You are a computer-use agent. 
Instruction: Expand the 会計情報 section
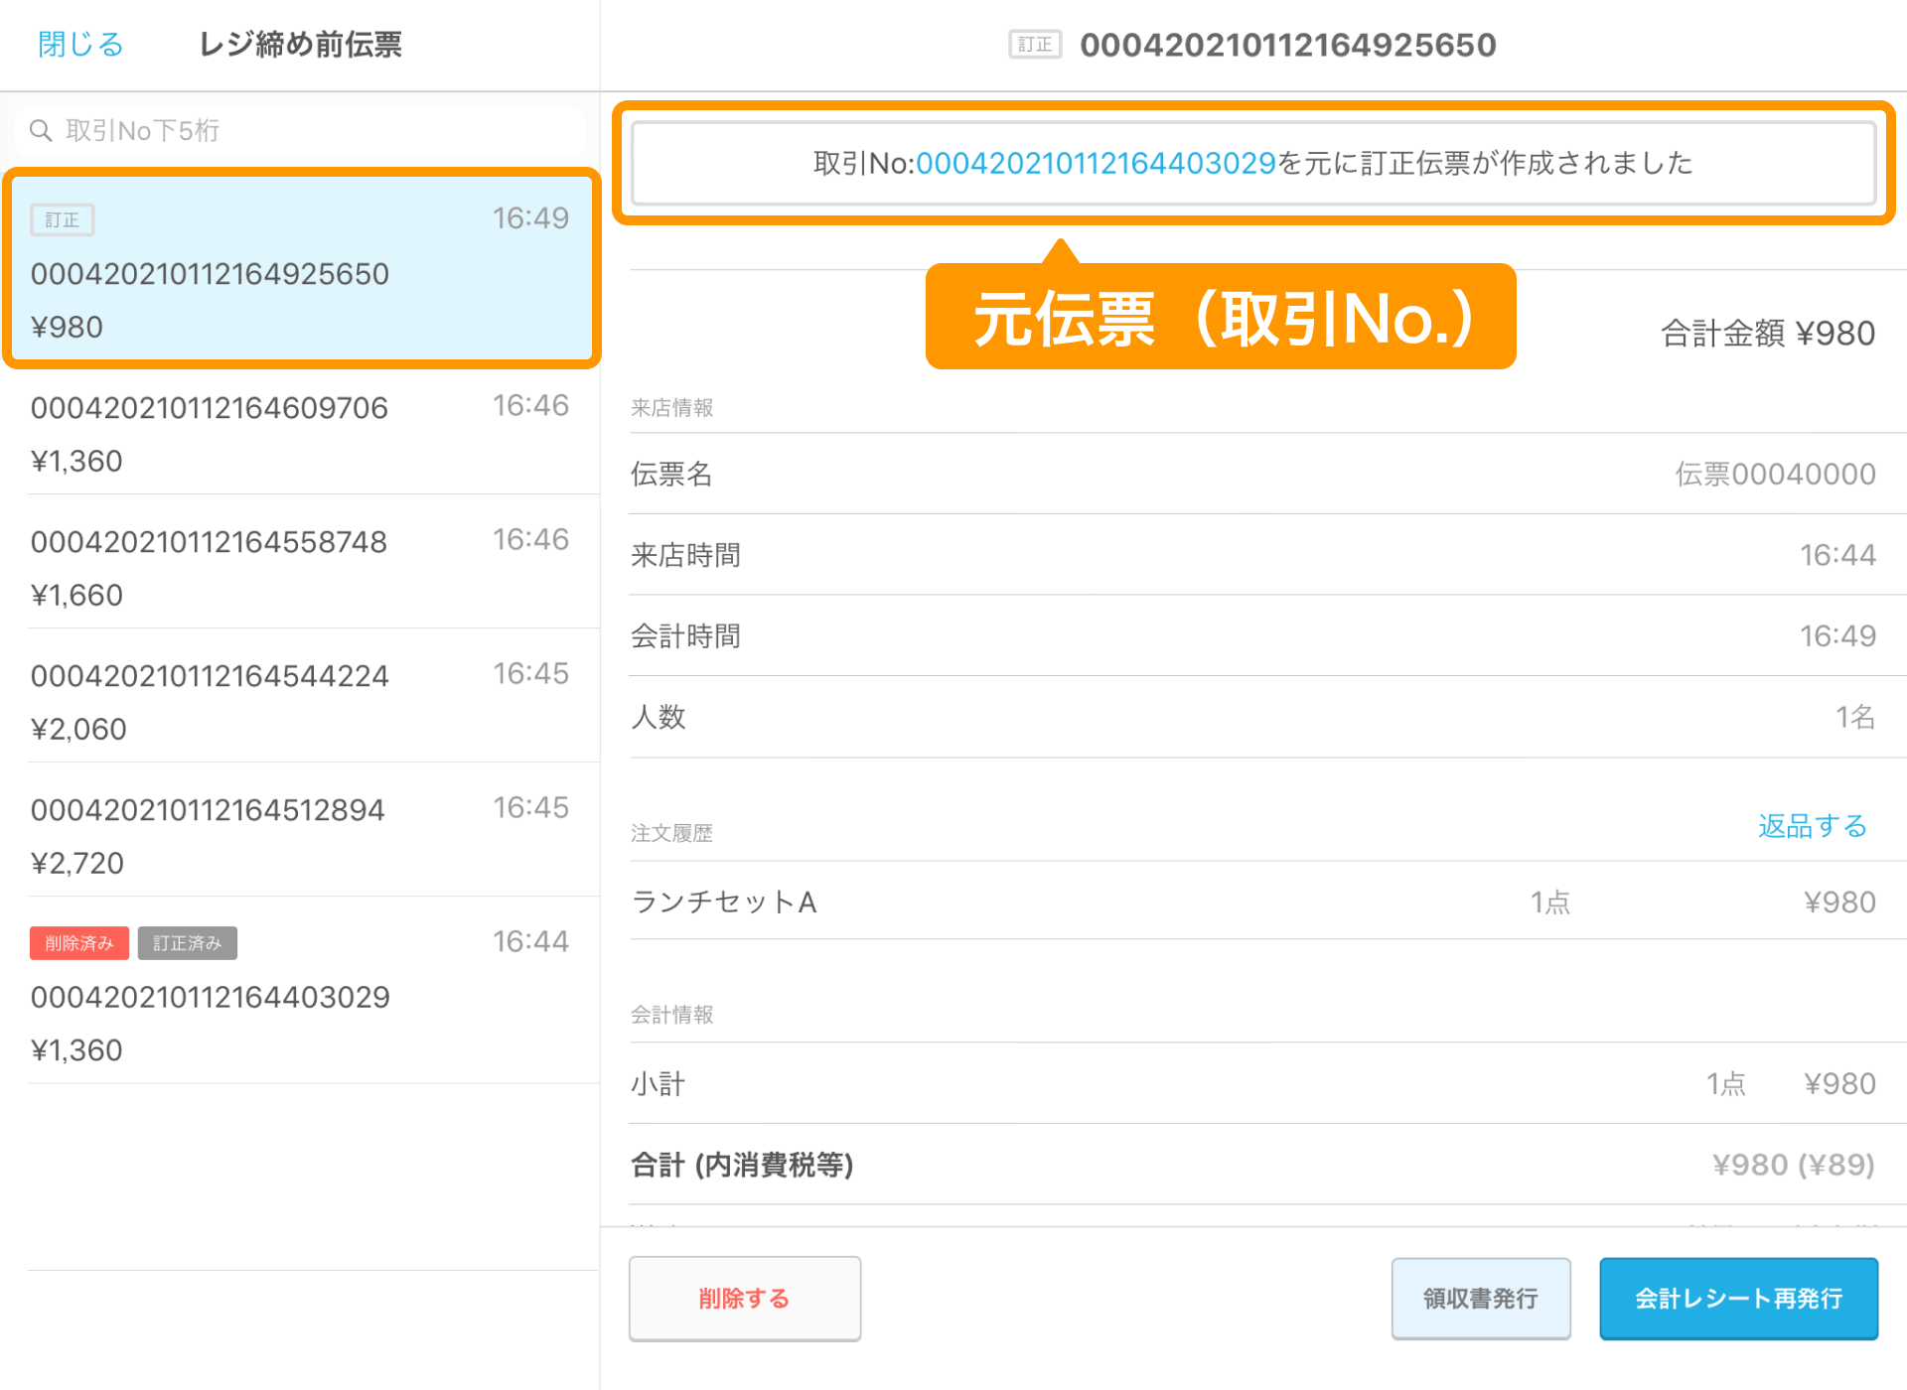[673, 1014]
